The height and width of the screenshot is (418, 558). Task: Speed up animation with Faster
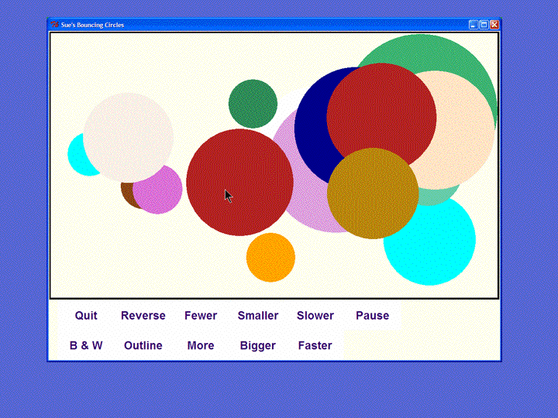tap(315, 345)
